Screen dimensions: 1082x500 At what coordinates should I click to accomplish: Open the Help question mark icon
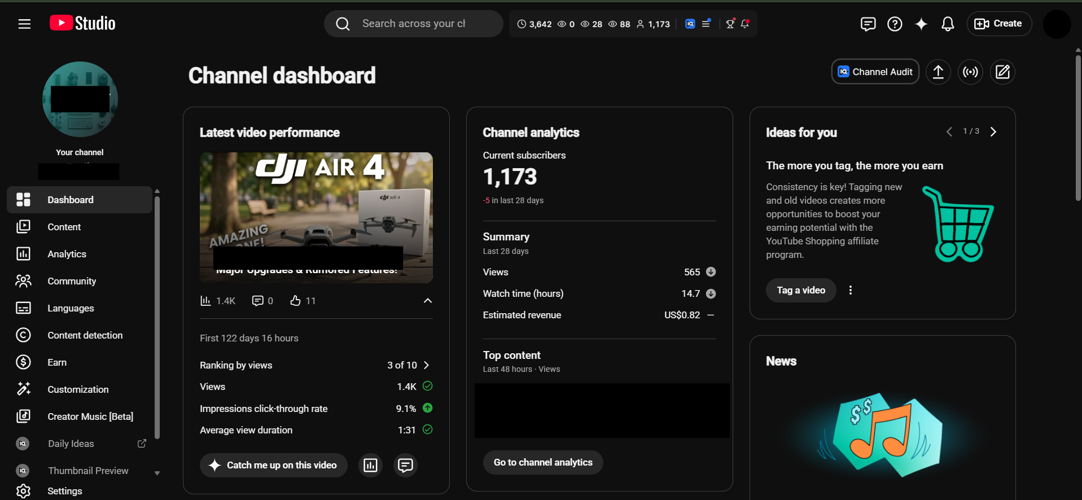895,24
